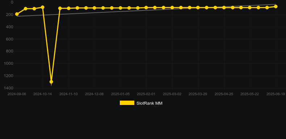Image resolution: width=286 pixels, height=139 pixels.
Task: Click the yellow SlotRank MM legend swatch
Action: click(127, 103)
